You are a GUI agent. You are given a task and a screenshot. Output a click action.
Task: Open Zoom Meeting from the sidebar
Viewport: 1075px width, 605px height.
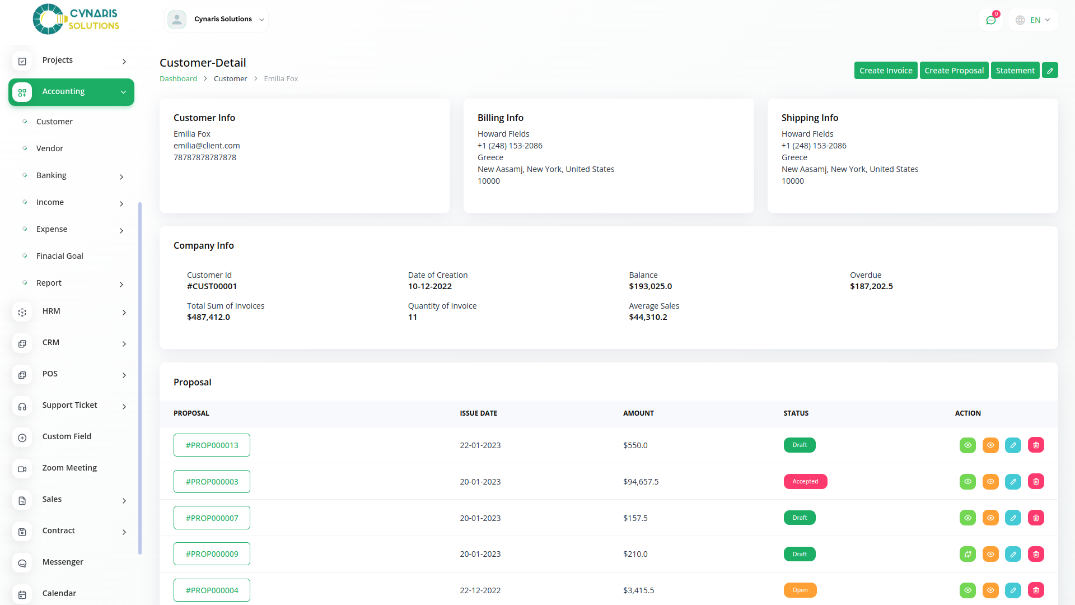[69, 468]
